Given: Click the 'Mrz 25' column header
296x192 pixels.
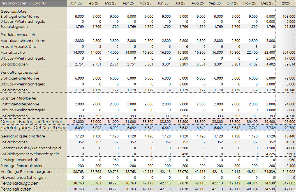Looking at the screenshot, I should 111,3.
